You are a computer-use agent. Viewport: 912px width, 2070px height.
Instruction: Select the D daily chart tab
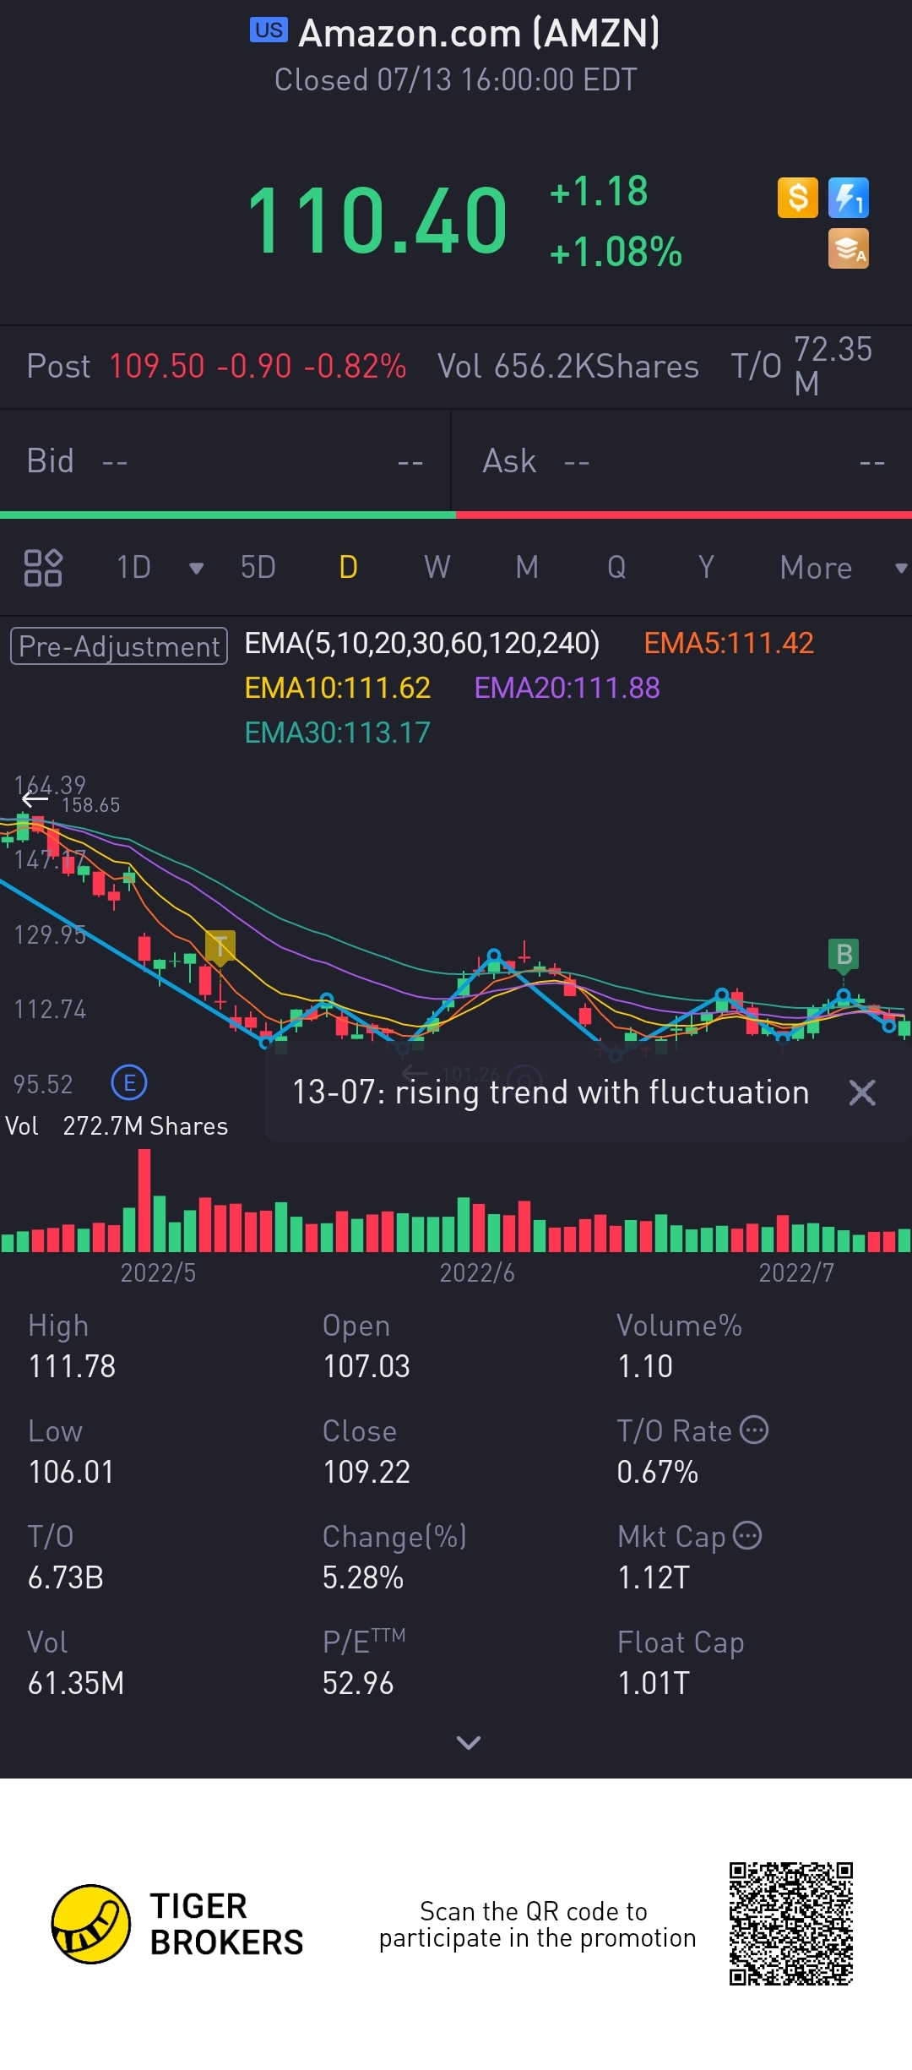[348, 568]
